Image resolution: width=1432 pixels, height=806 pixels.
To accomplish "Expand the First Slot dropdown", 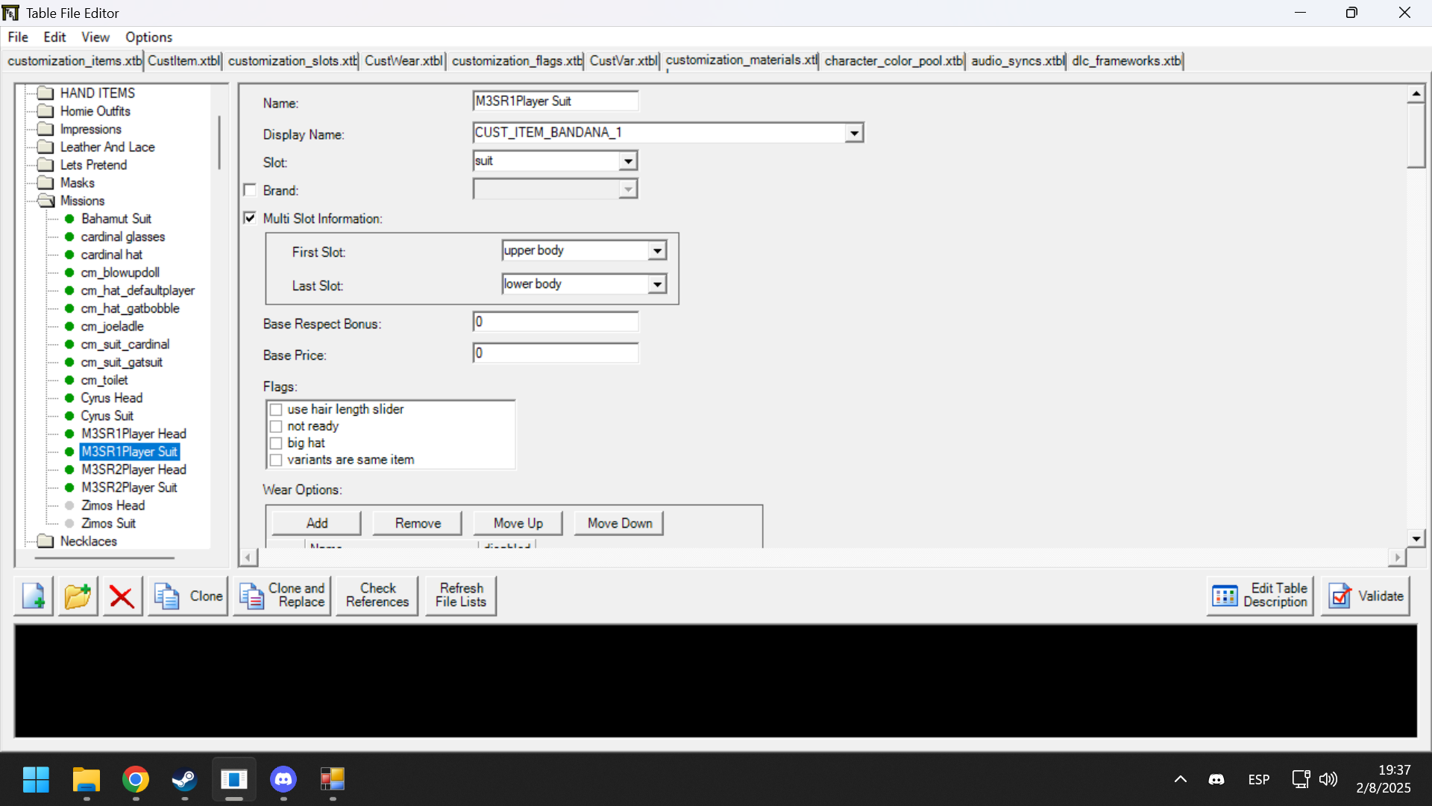I will coord(656,251).
